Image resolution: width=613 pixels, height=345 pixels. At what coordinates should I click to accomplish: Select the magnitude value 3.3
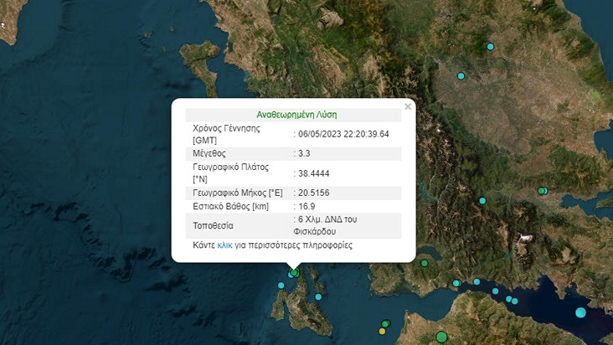pyautogui.click(x=305, y=154)
